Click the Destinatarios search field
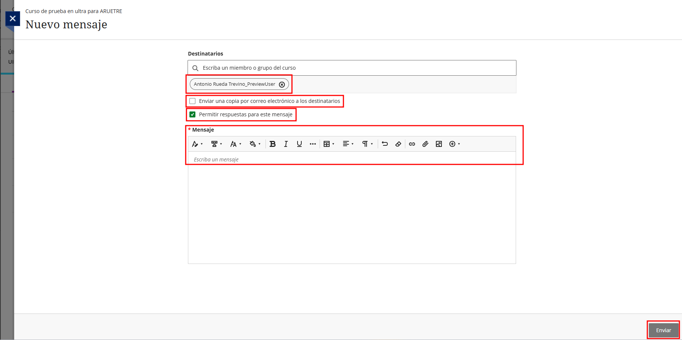Image resolution: width=682 pixels, height=340 pixels. coord(352,68)
